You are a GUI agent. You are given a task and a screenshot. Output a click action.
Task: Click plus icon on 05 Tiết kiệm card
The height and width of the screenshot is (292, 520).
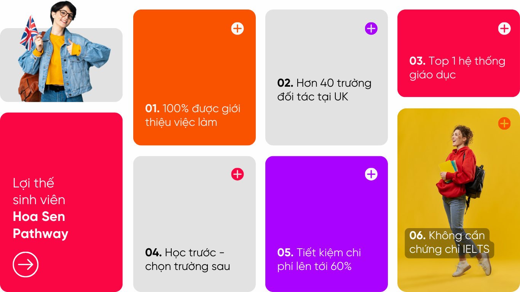pos(371,174)
